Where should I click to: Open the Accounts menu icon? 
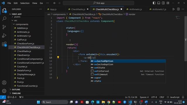(x=4, y=83)
